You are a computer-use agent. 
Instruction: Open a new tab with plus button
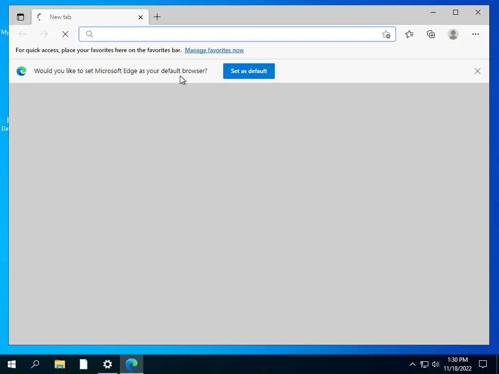(157, 17)
